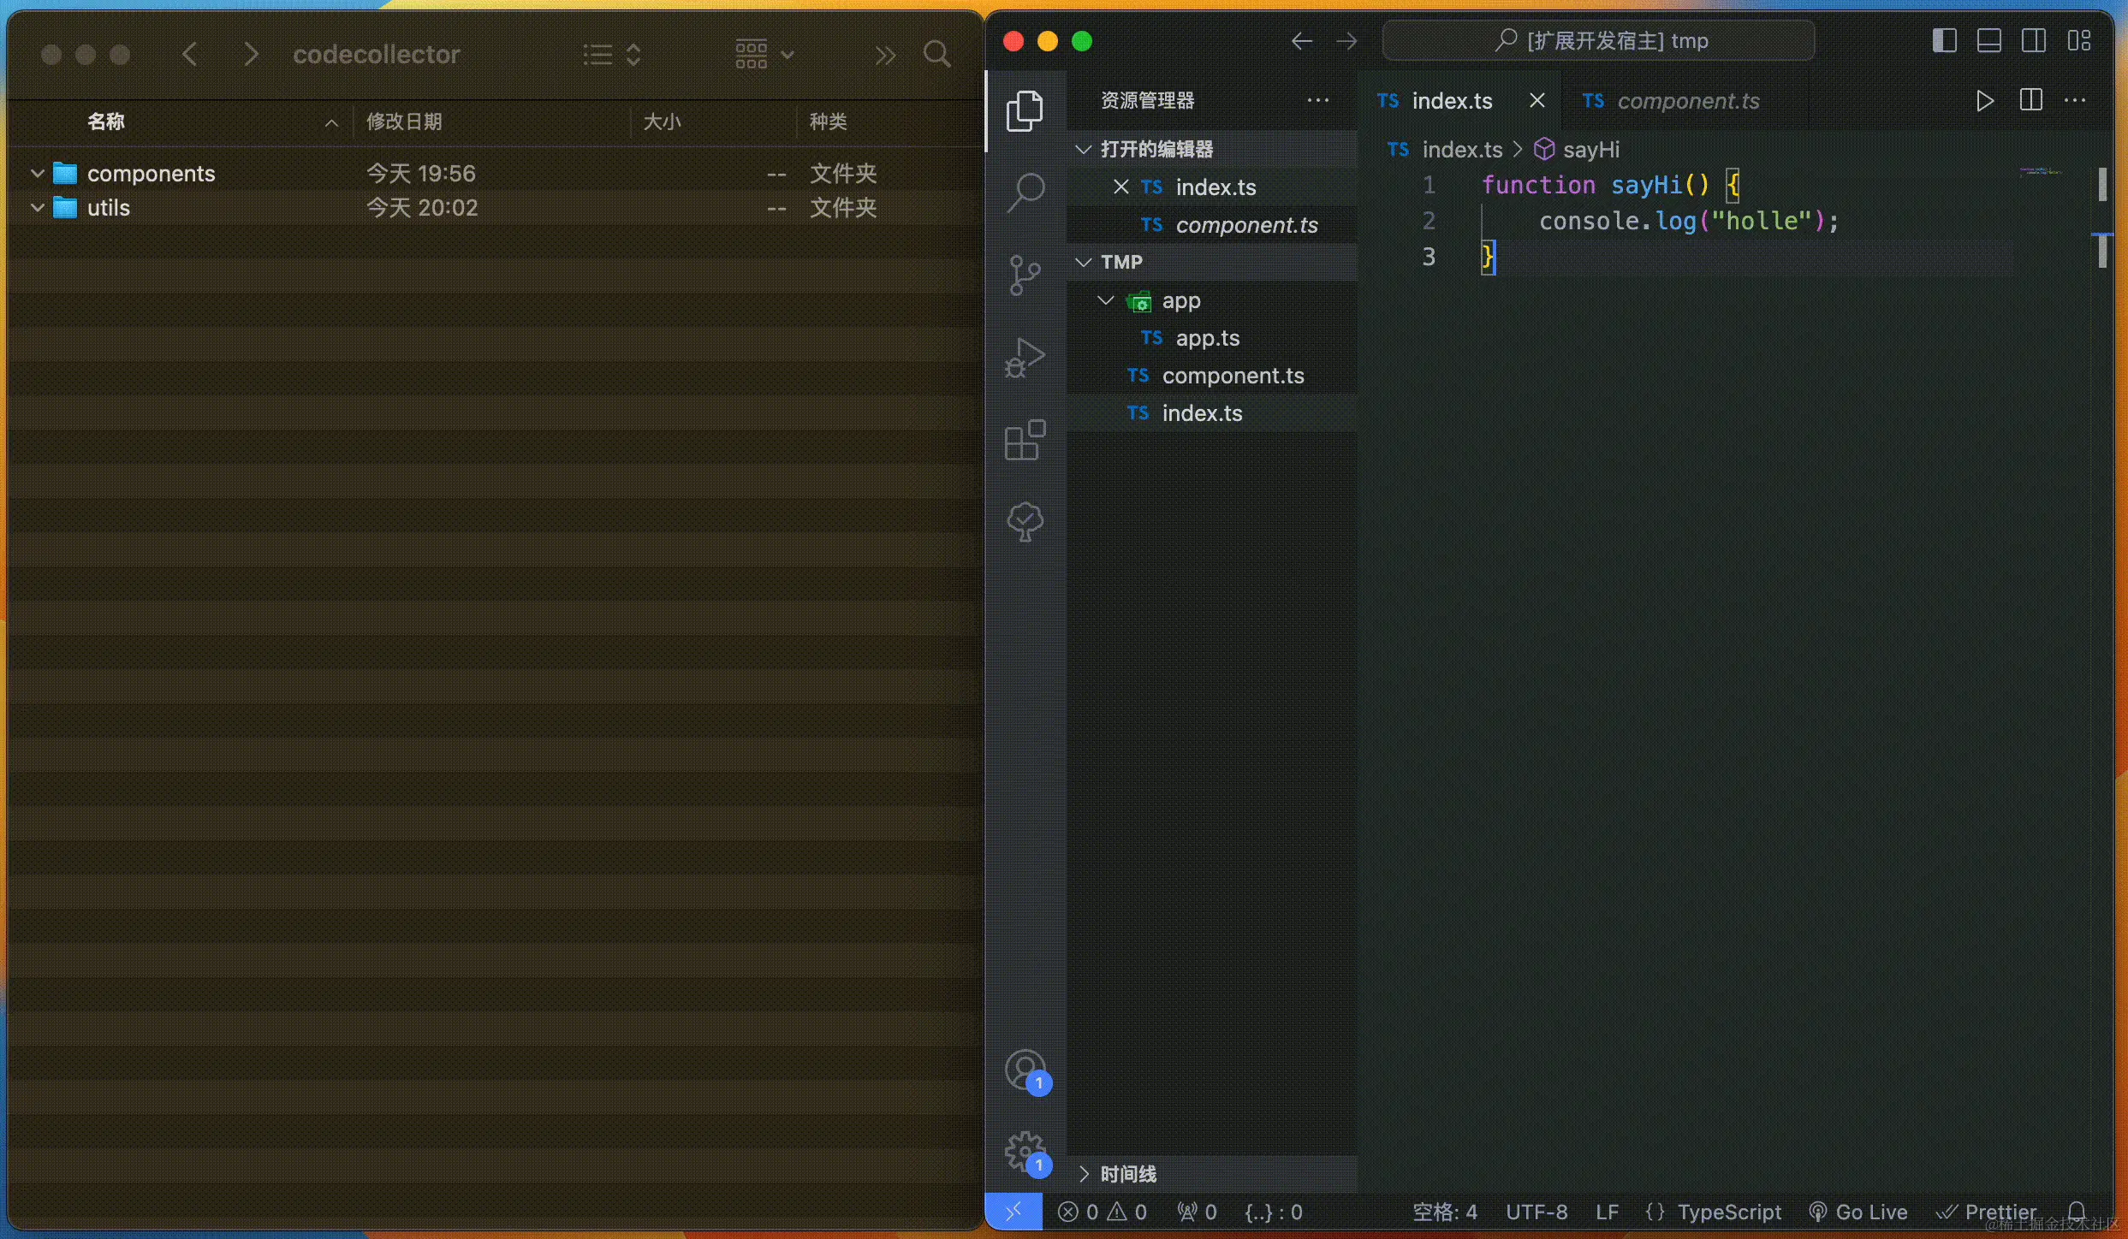Open the Source Control panel
2128x1239 pixels.
click(x=1025, y=276)
